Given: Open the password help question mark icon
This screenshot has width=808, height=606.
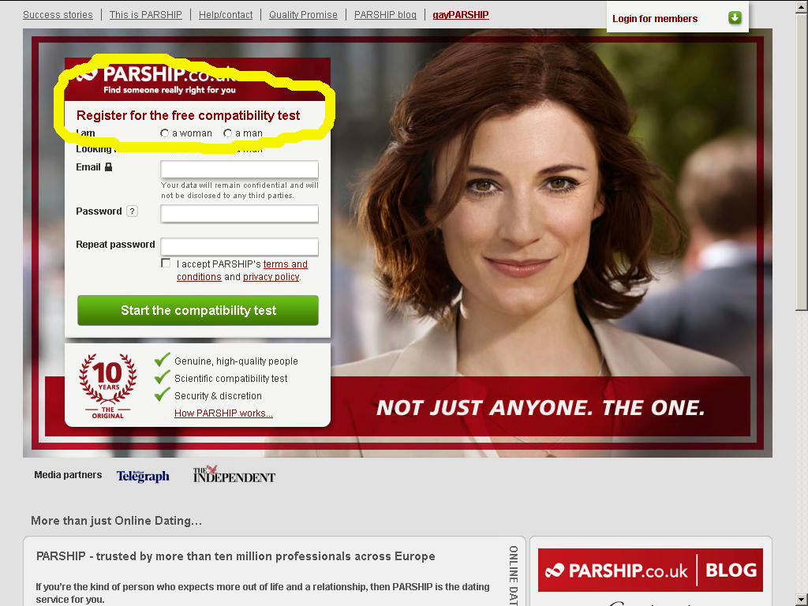Looking at the screenshot, I should coord(132,211).
